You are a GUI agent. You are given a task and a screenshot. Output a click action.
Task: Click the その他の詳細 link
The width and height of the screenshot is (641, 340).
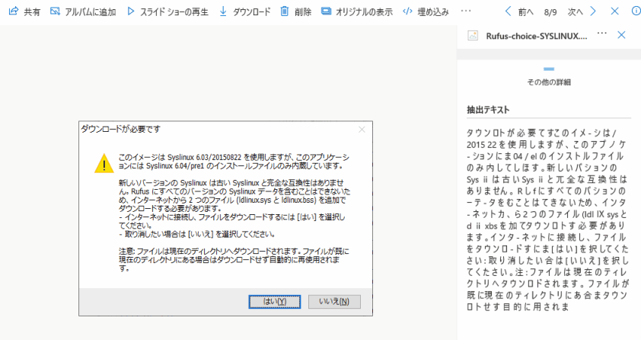[549, 82]
